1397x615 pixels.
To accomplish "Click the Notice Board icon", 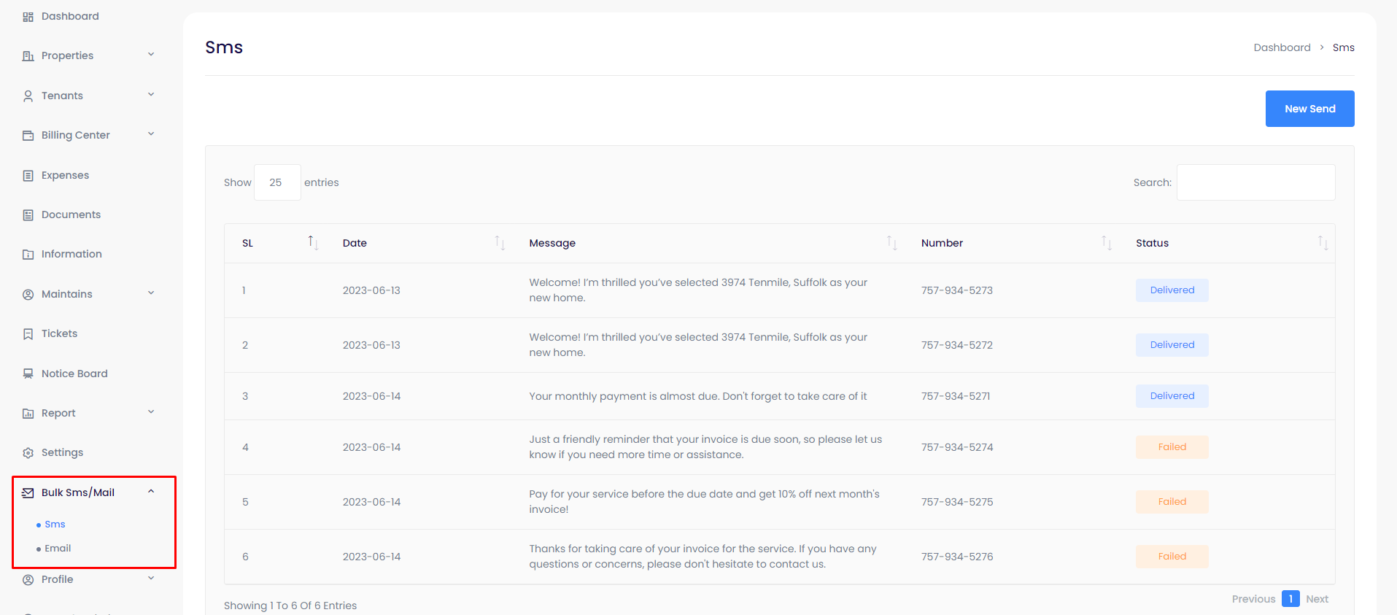I will [28, 374].
